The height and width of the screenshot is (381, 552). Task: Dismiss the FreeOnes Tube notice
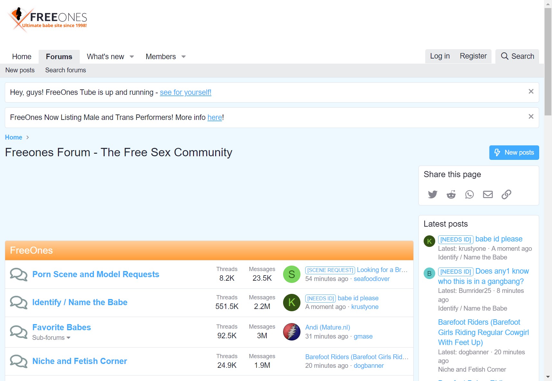pos(531,92)
